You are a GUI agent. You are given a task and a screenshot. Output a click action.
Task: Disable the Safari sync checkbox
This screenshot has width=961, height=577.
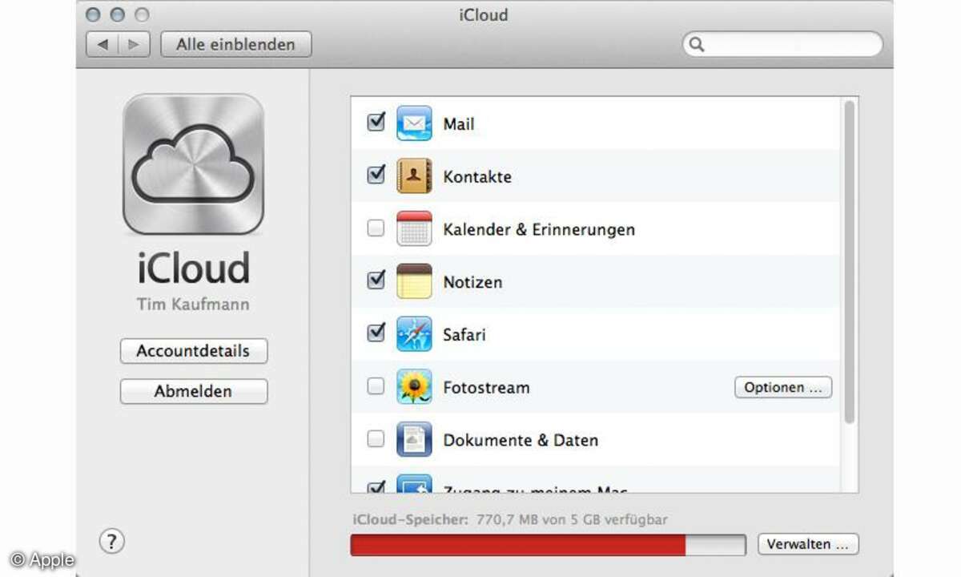376,333
